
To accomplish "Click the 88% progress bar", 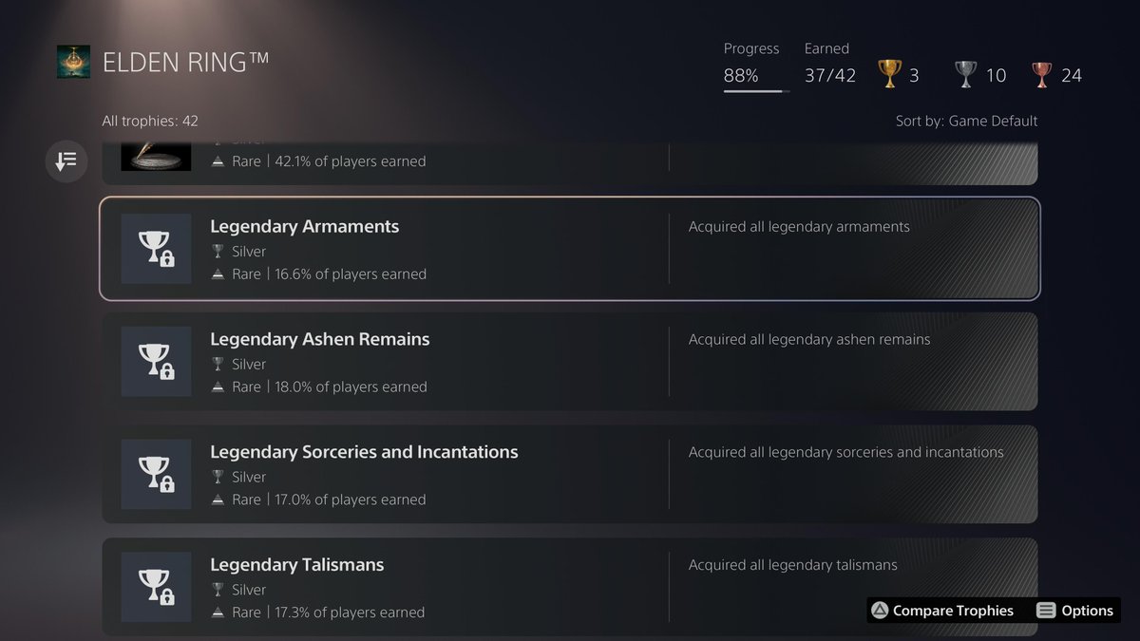I will [756, 91].
